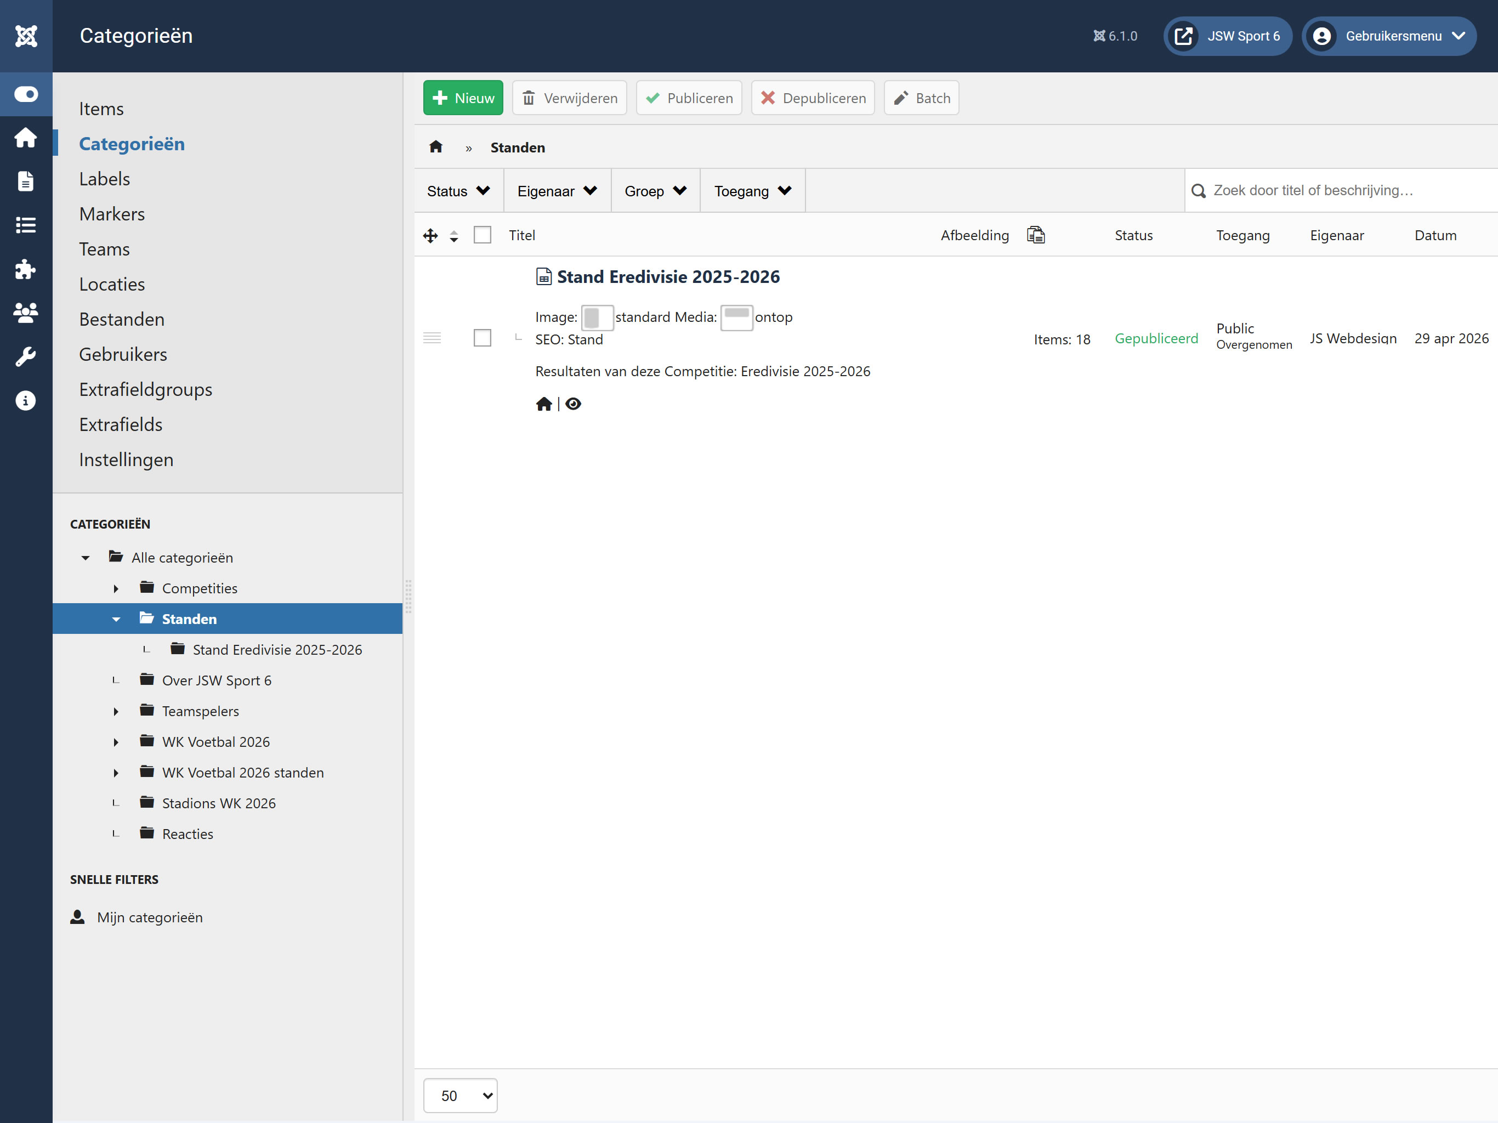Sort by Afbeelding column

974,235
